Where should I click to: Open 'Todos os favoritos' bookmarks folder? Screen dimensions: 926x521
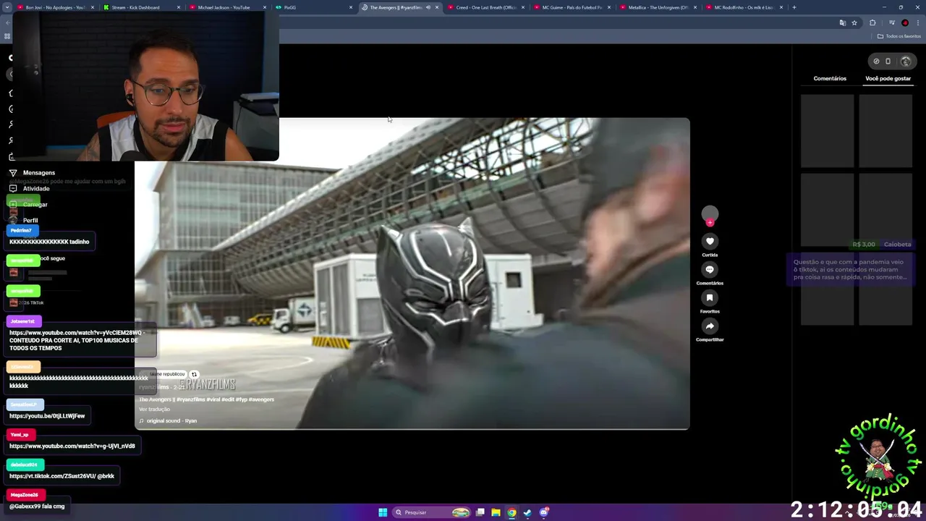tap(899, 36)
